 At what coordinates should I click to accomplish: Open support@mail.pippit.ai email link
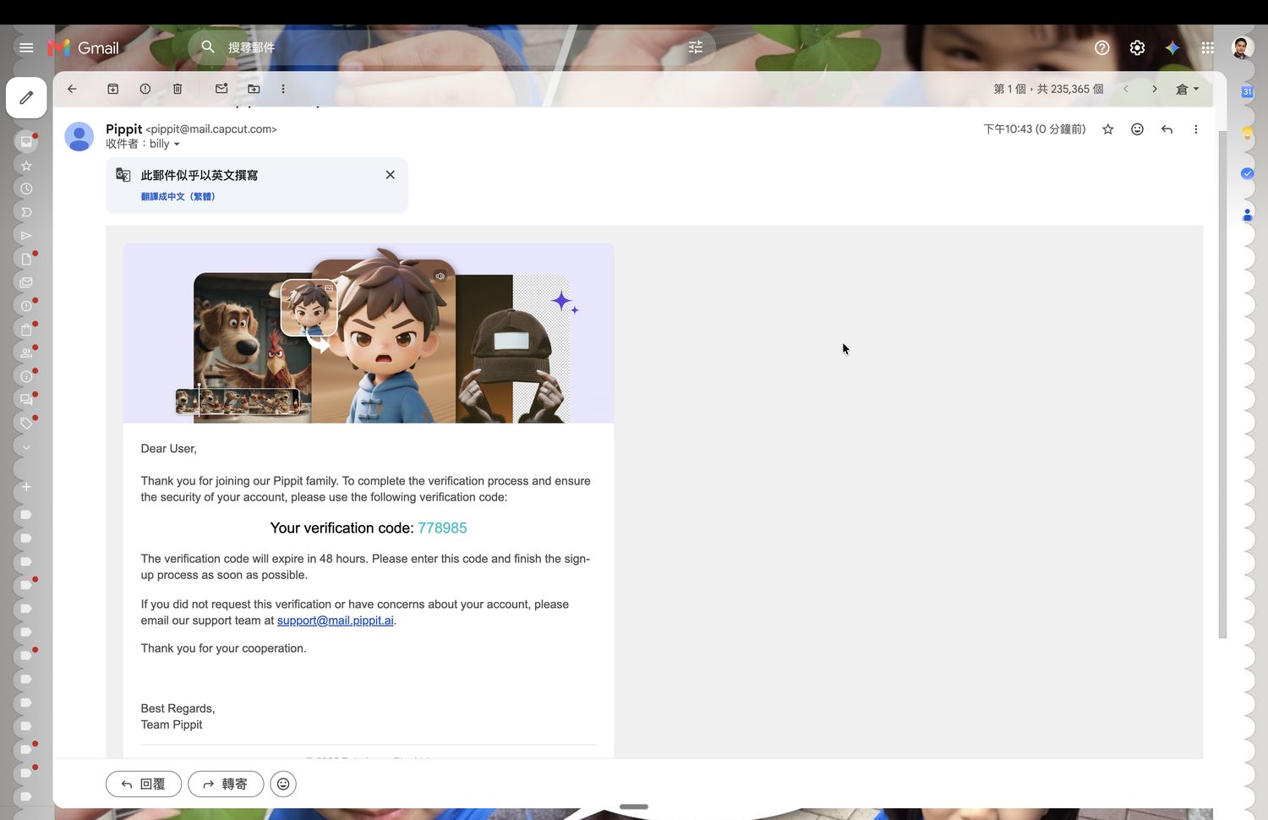click(336, 620)
